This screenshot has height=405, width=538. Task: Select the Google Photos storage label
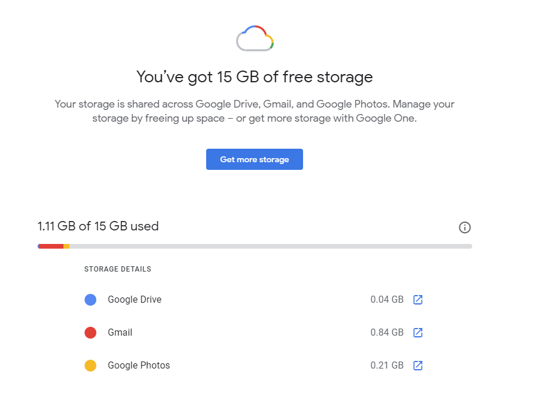click(139, 366)
